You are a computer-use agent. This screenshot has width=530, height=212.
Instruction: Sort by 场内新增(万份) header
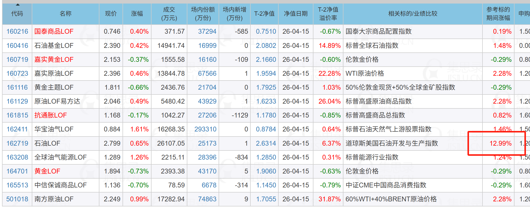pos(234,14)
